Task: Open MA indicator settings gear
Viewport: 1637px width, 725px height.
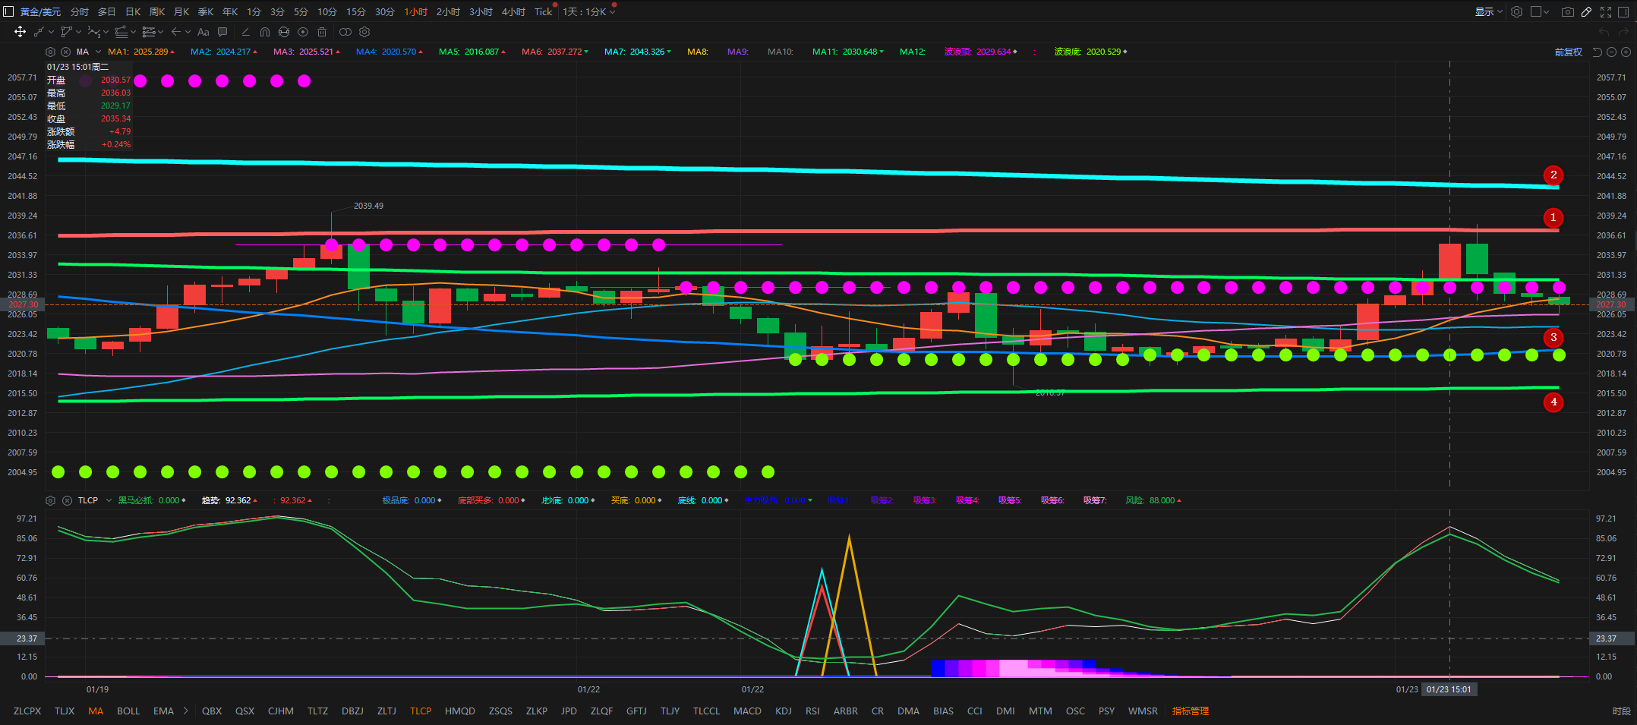Action: pyautogui.click(x=50, y=52)
